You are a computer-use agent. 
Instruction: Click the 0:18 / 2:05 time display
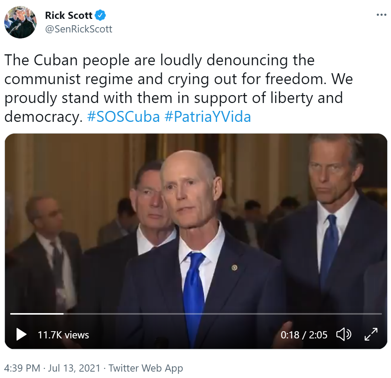pyautogui.click(x=304, y=335)
